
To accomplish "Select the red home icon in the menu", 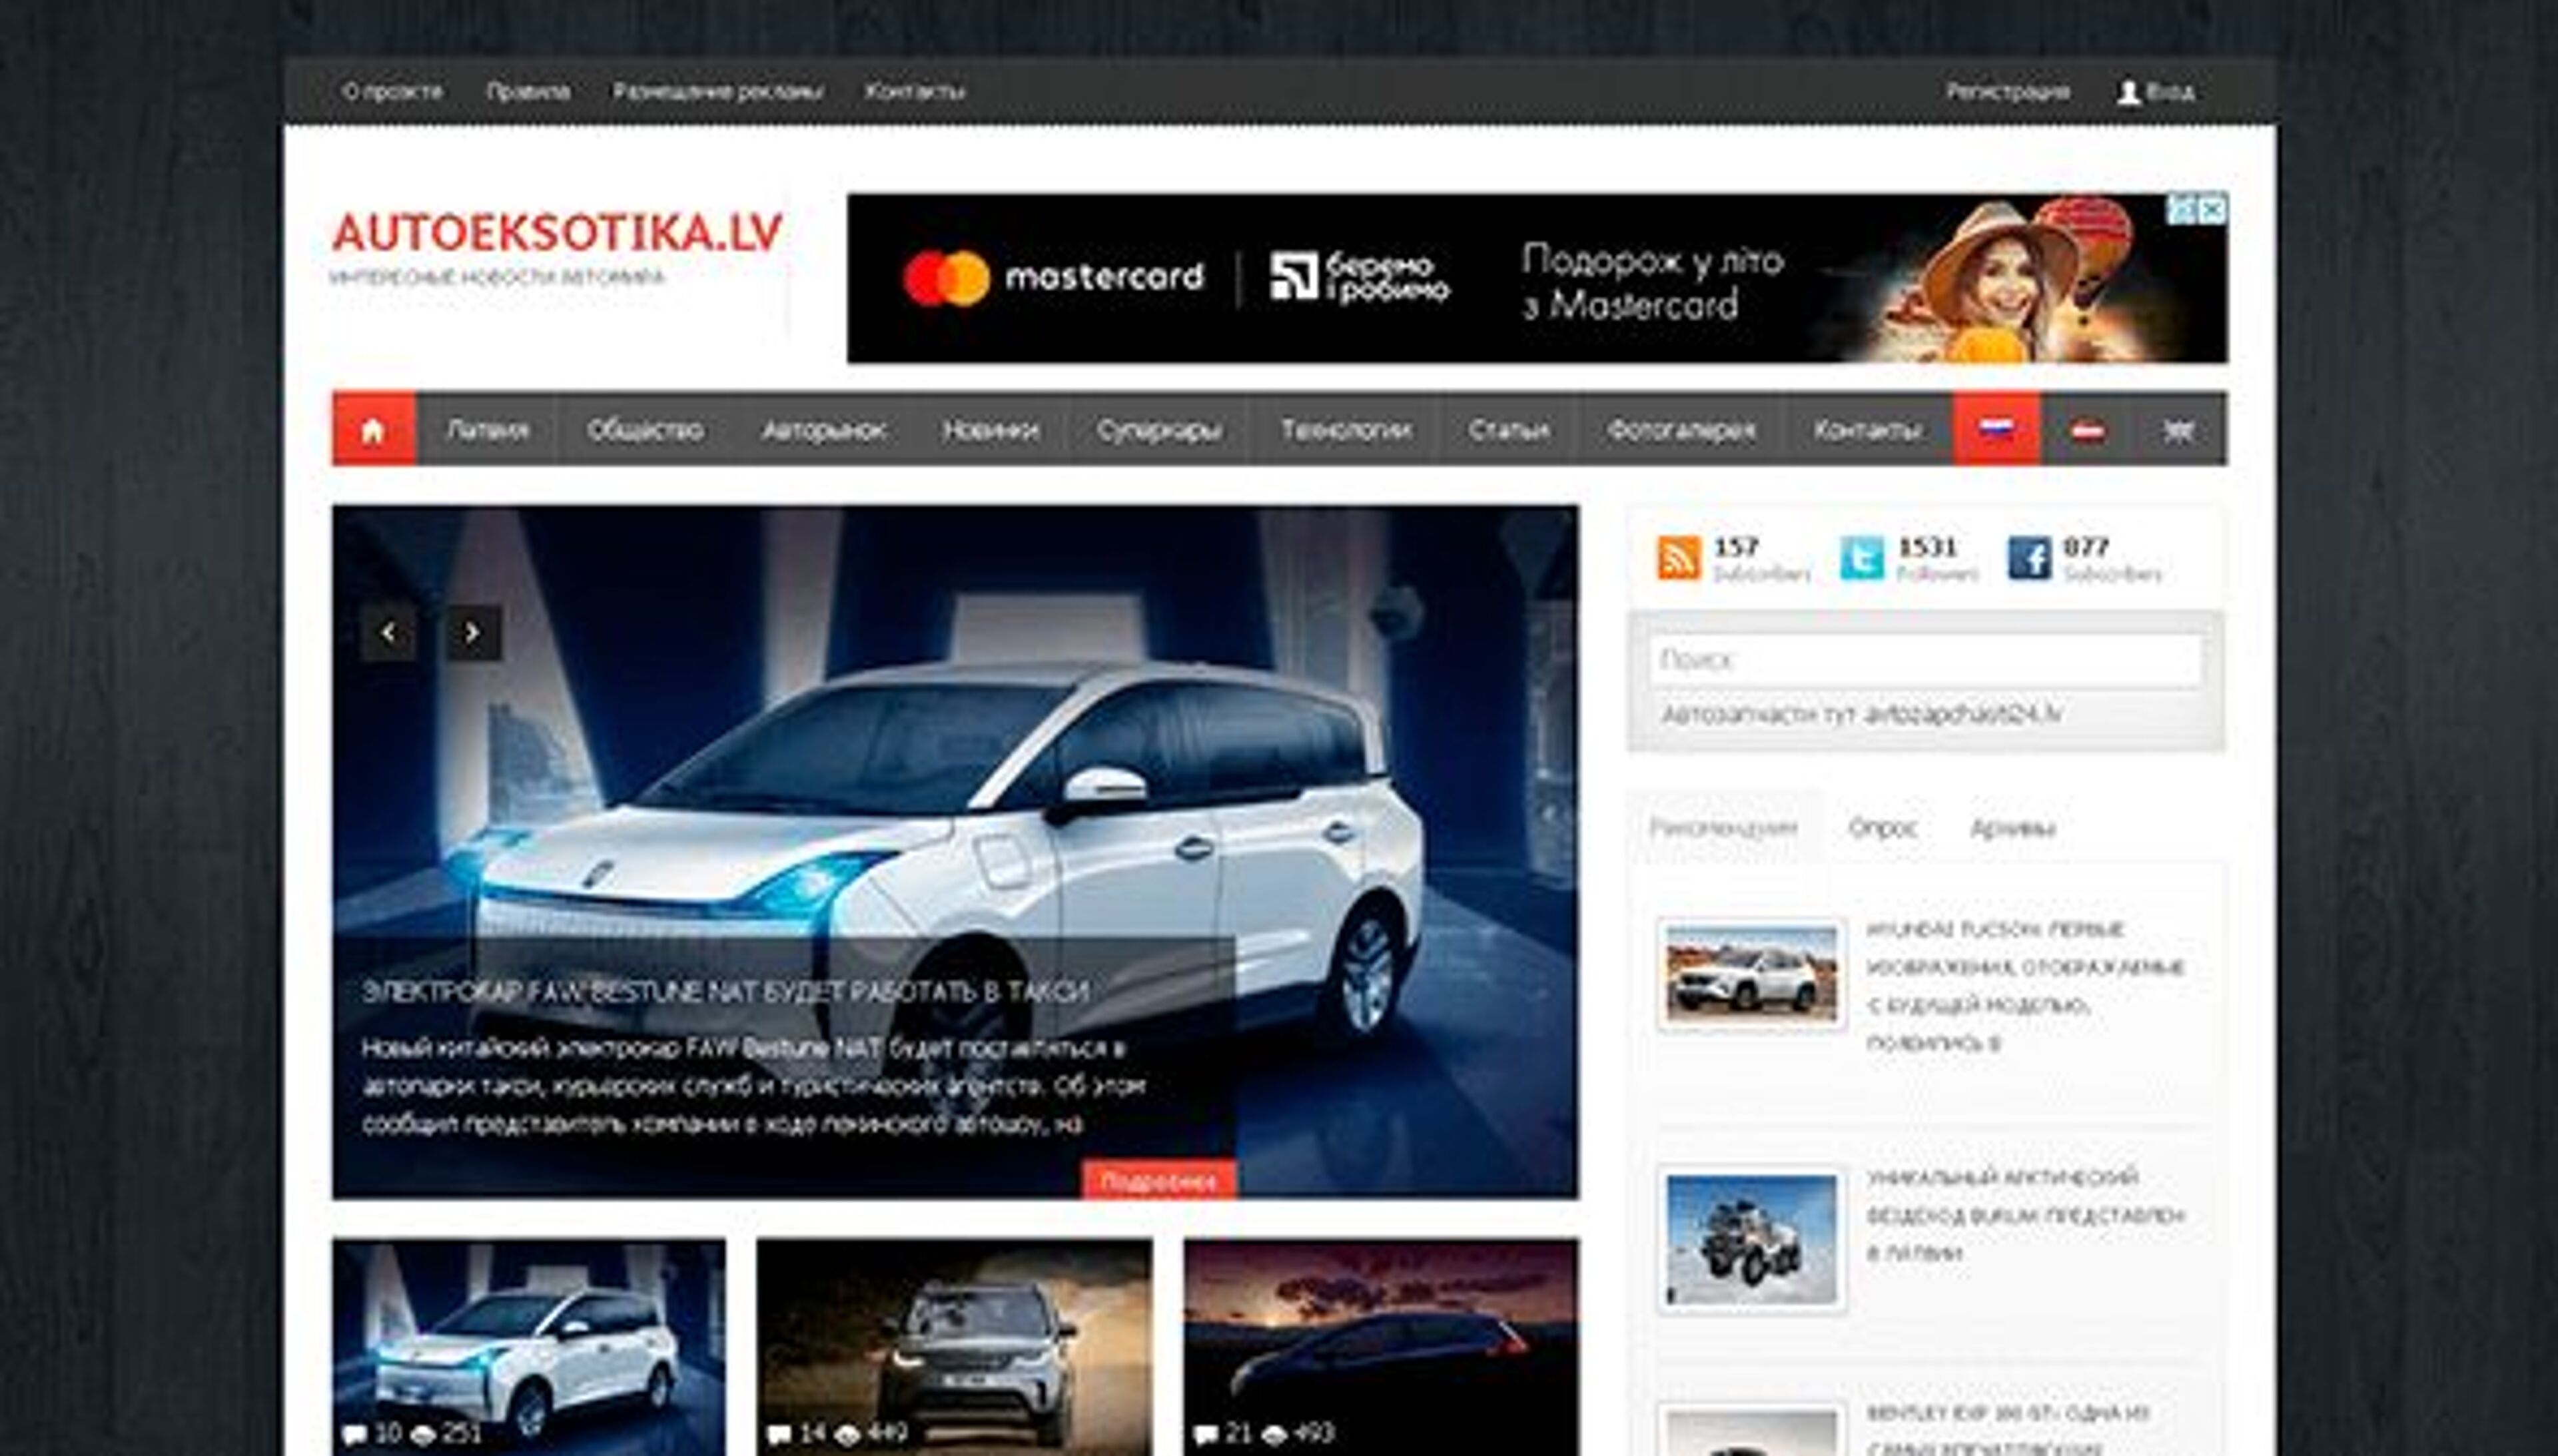I will point(374,429).
